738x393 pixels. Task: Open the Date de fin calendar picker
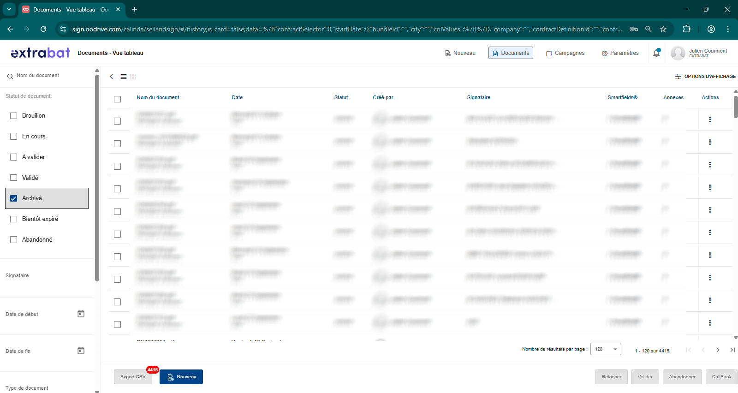point(81,351)
